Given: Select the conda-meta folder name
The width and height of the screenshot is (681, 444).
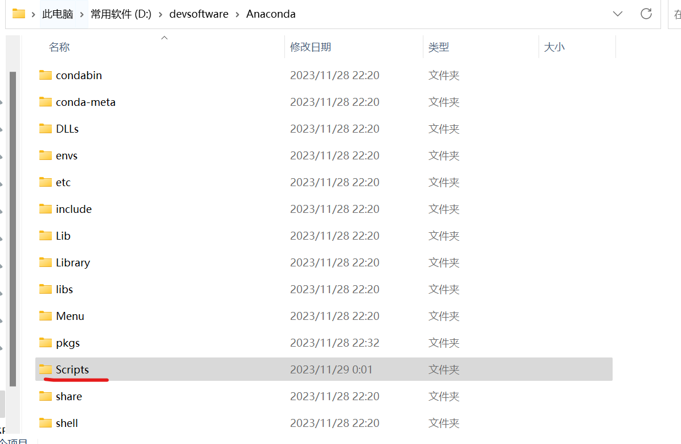Looking at the screenshot, I should 85,102.
